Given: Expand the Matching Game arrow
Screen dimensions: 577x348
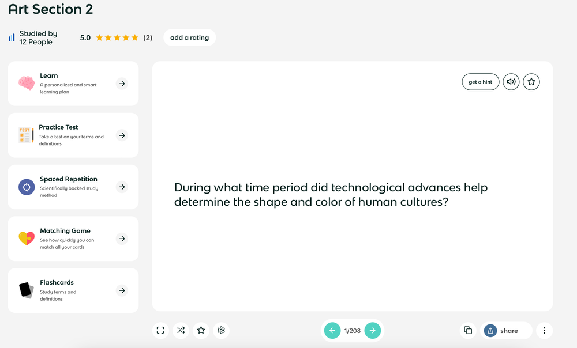Looking at the screenshot, I should point(122,239).
